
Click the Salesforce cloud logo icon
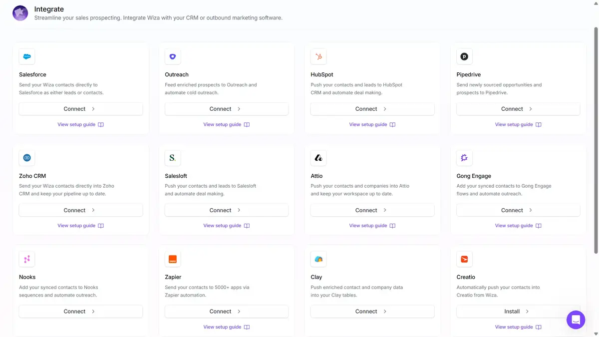coord(27,56)
